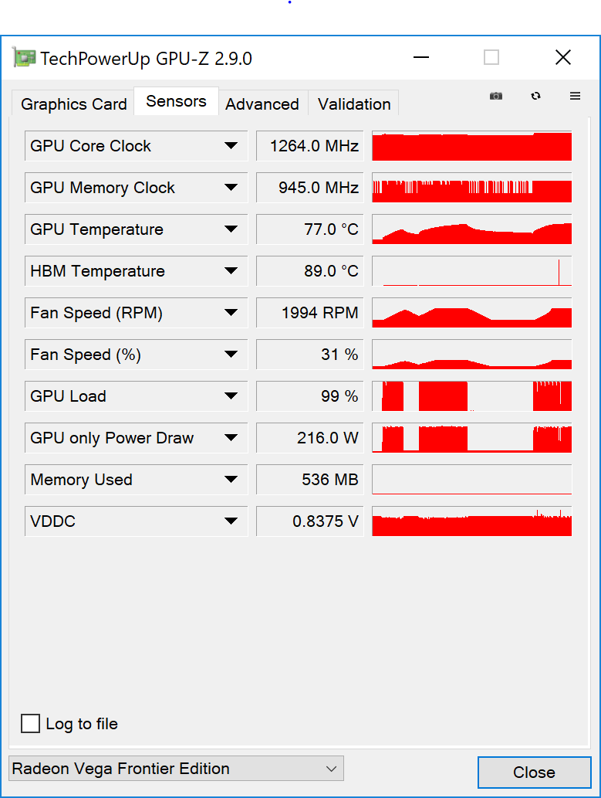Enable the Log to file checkbox
This screenshot has width=601, height=798.
pyautogui.click(x=31, y=723)
